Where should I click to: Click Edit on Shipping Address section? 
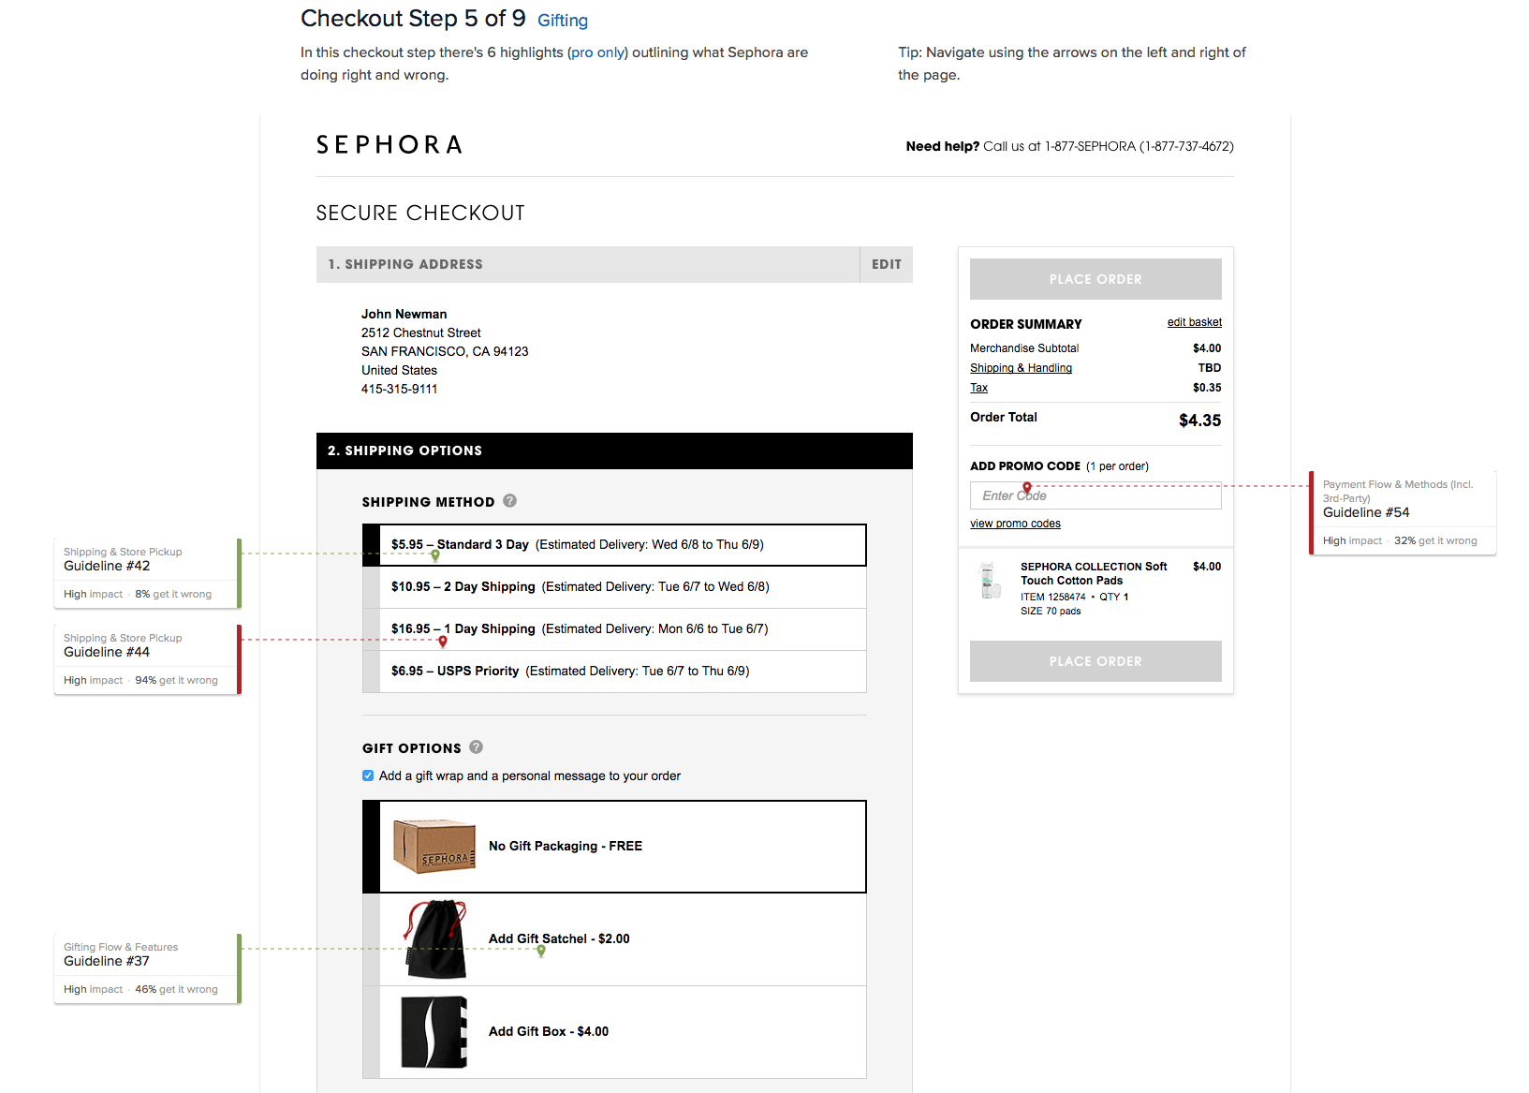click(x=886, y=265)
